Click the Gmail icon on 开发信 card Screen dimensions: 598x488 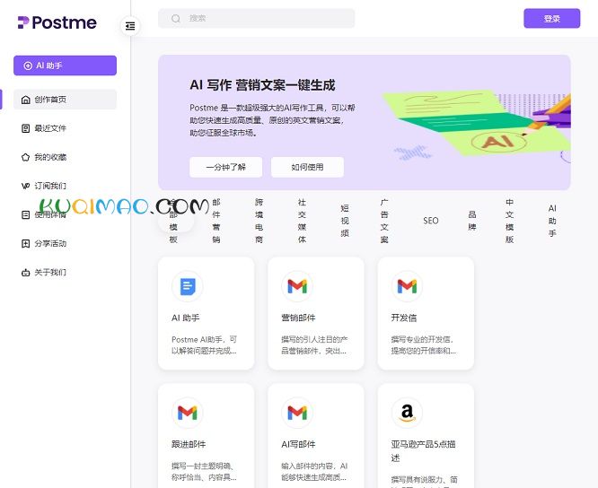pos(407,286)
